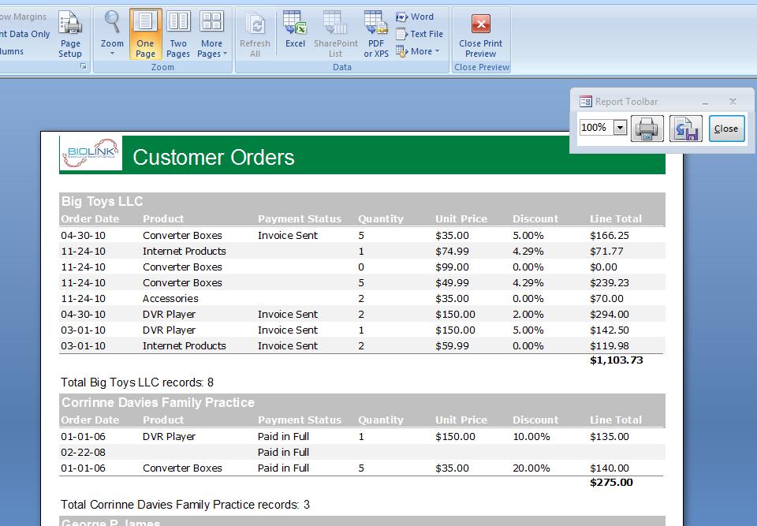Screen dimensions: 757x526
Task: Open the Page Layout dialog launcher
Action: (x=84, y=68)
